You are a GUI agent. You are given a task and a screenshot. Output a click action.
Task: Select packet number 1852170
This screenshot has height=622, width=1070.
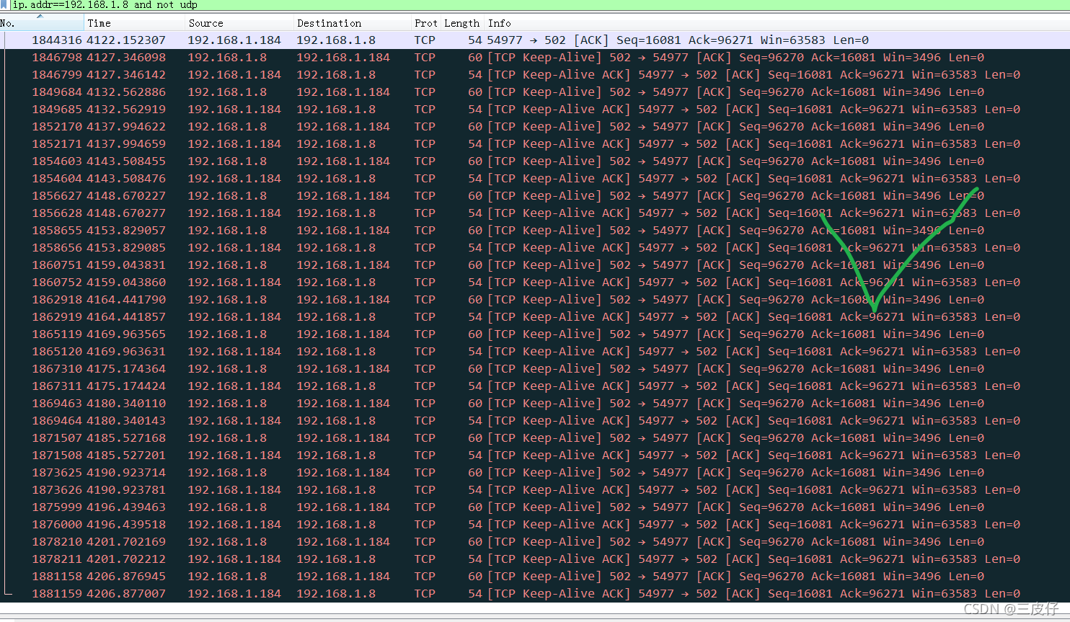pos(535,127)
